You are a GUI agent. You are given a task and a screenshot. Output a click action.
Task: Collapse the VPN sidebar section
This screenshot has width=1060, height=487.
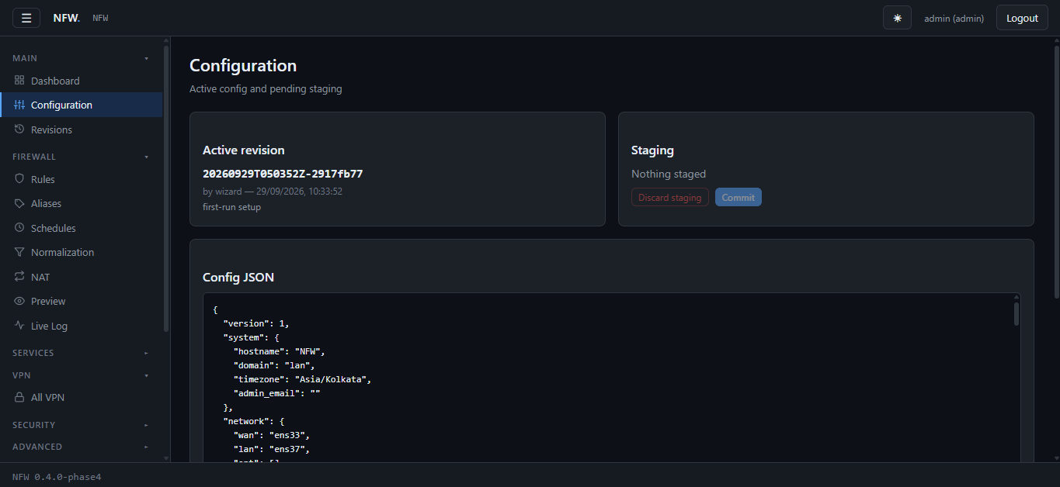81,375
